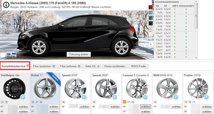Open the Proline CX100 wheel image
Image resolution: width=214 pixels, height=114 pixels.
198,88
